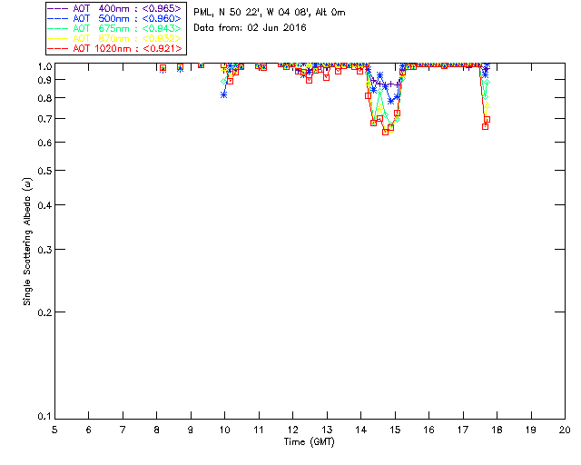Click the 0.8 y-axis tick label
Image resolution: width=581 pixels, height=465 pixels.
tap(44, 98)
